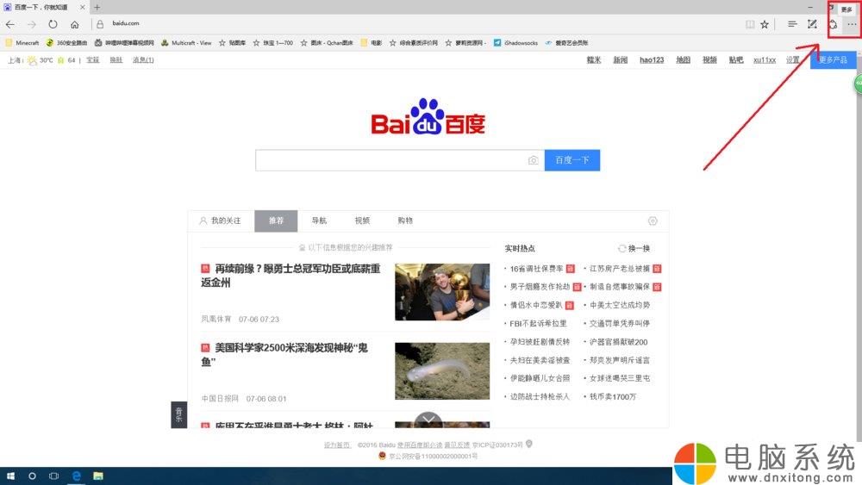Open the Windows Start menu

click(x=9, y=476)
